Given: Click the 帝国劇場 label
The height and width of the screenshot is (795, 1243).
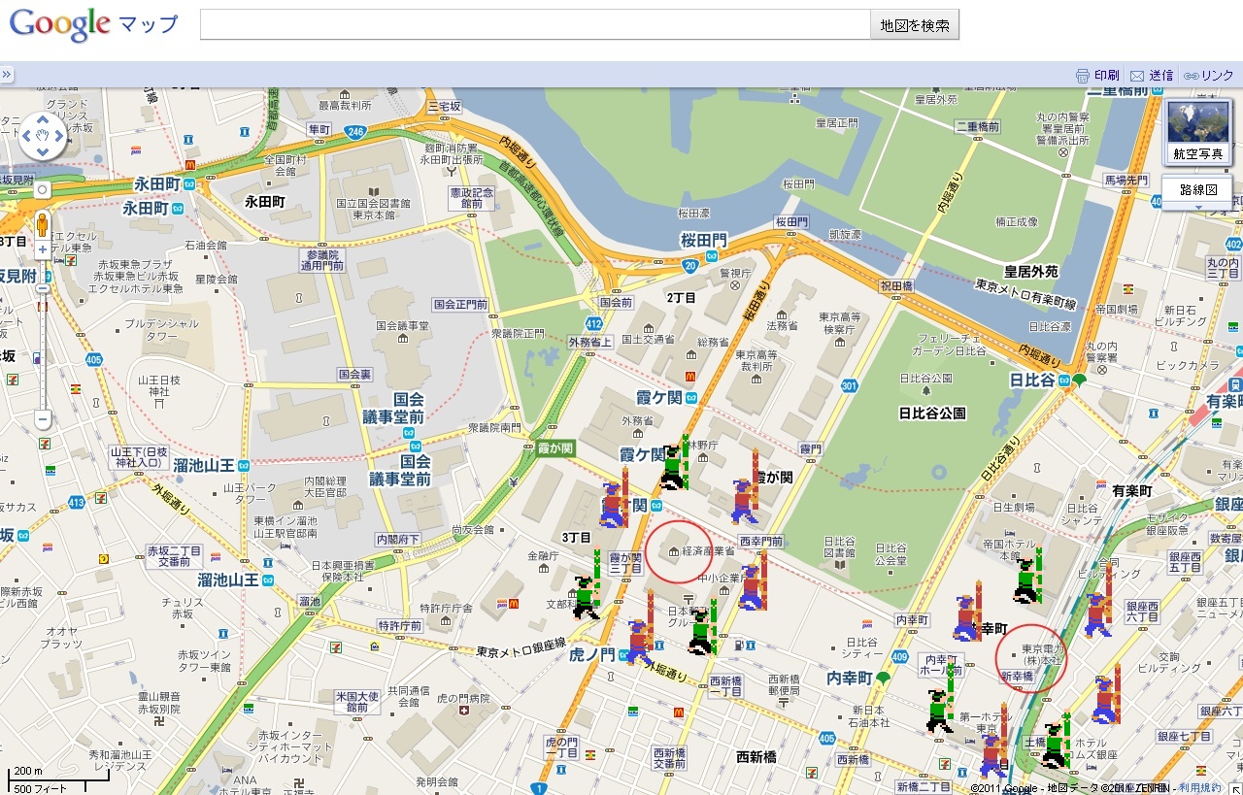Looking at the screenshot, I should click(x=1117, y=309).
